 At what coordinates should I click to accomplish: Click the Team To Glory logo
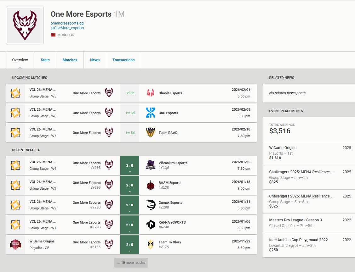tap(150, 245)
